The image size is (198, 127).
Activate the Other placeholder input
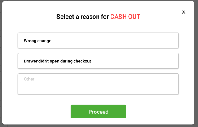(x=98, y=84)
